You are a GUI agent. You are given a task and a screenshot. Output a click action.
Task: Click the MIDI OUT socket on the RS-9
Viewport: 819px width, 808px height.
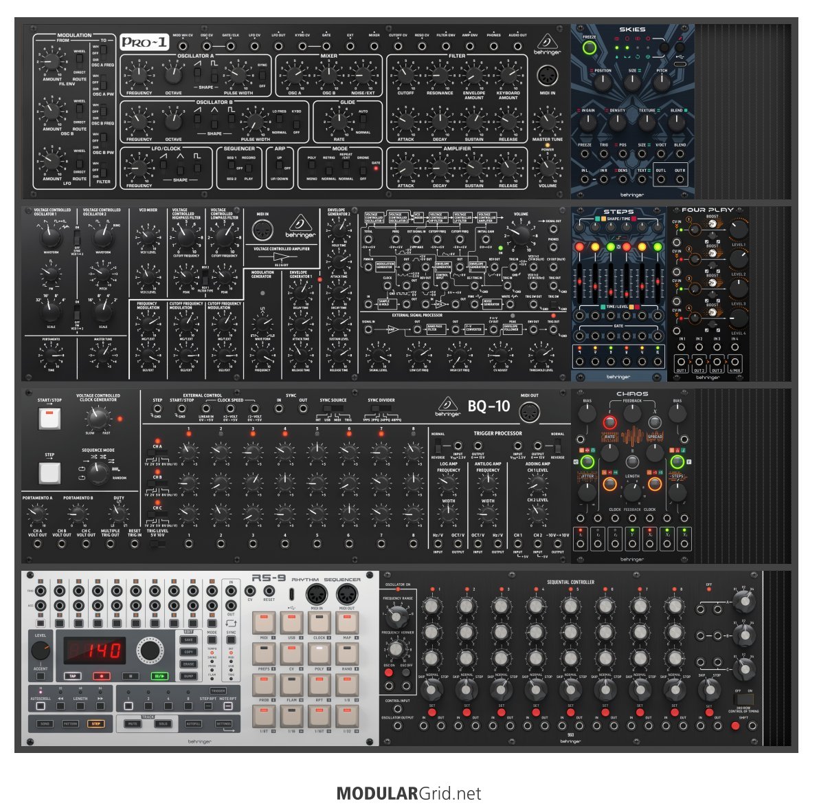click(x=347, y=595)
